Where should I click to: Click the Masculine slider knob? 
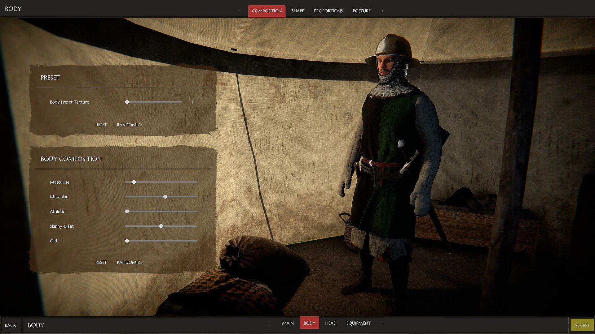[134, 182]
